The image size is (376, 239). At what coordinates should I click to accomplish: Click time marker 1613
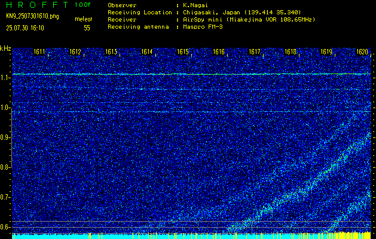[x=111, y=52]
